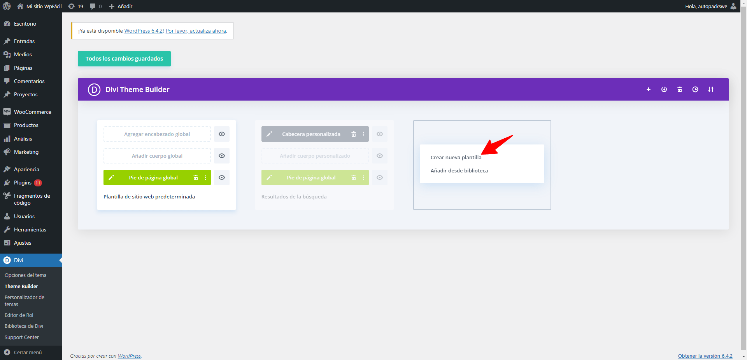Open Mi sitio WpFácil site link
Viewport: 747px width, 360px height.
[40, 6]
